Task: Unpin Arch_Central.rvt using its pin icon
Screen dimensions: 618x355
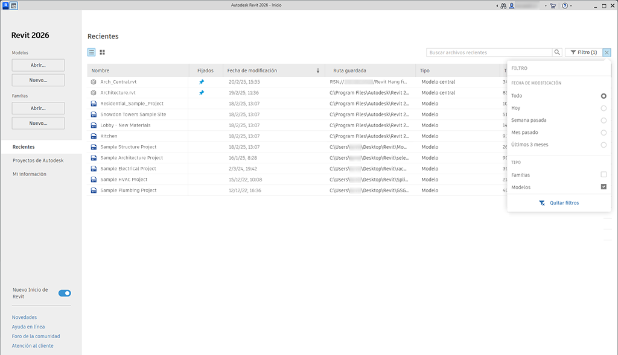Action: (x=202, y=82)
